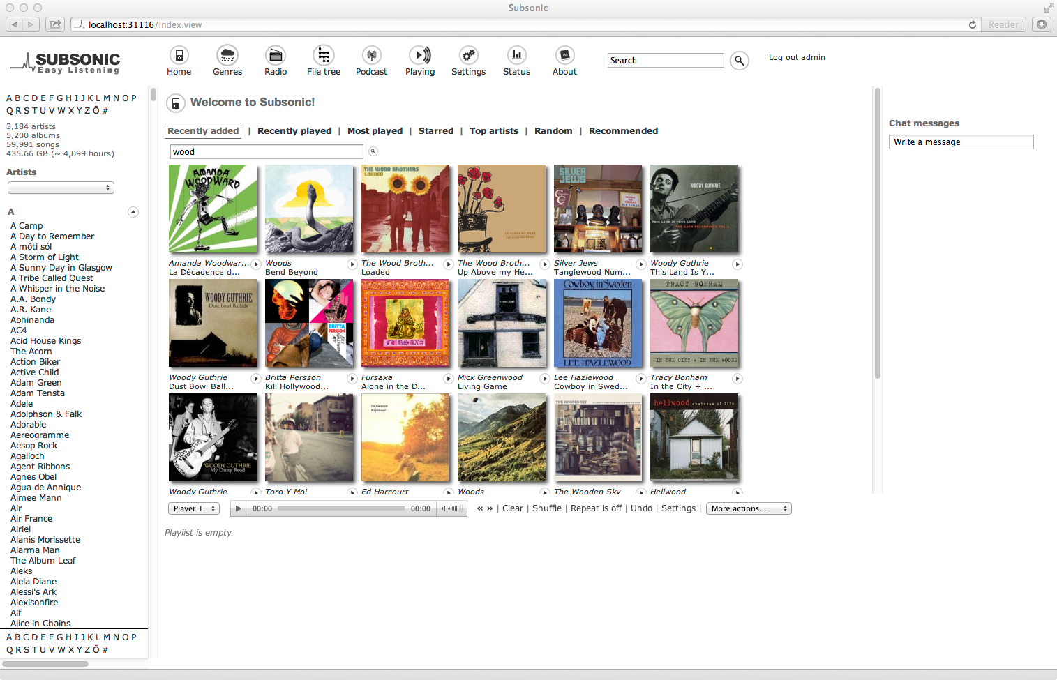Click the magnifier search button in header

tap(740, 61)
